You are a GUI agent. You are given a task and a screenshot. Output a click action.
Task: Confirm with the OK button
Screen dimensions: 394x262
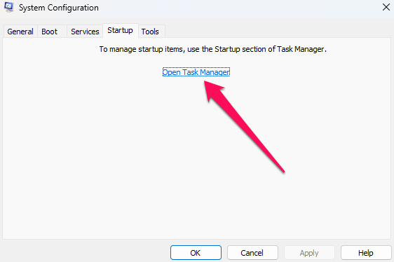(196, 252)
